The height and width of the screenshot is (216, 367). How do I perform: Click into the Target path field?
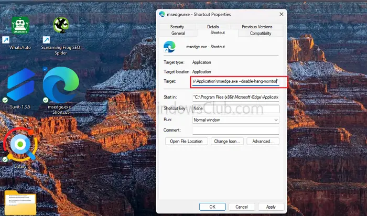(236, 81)
